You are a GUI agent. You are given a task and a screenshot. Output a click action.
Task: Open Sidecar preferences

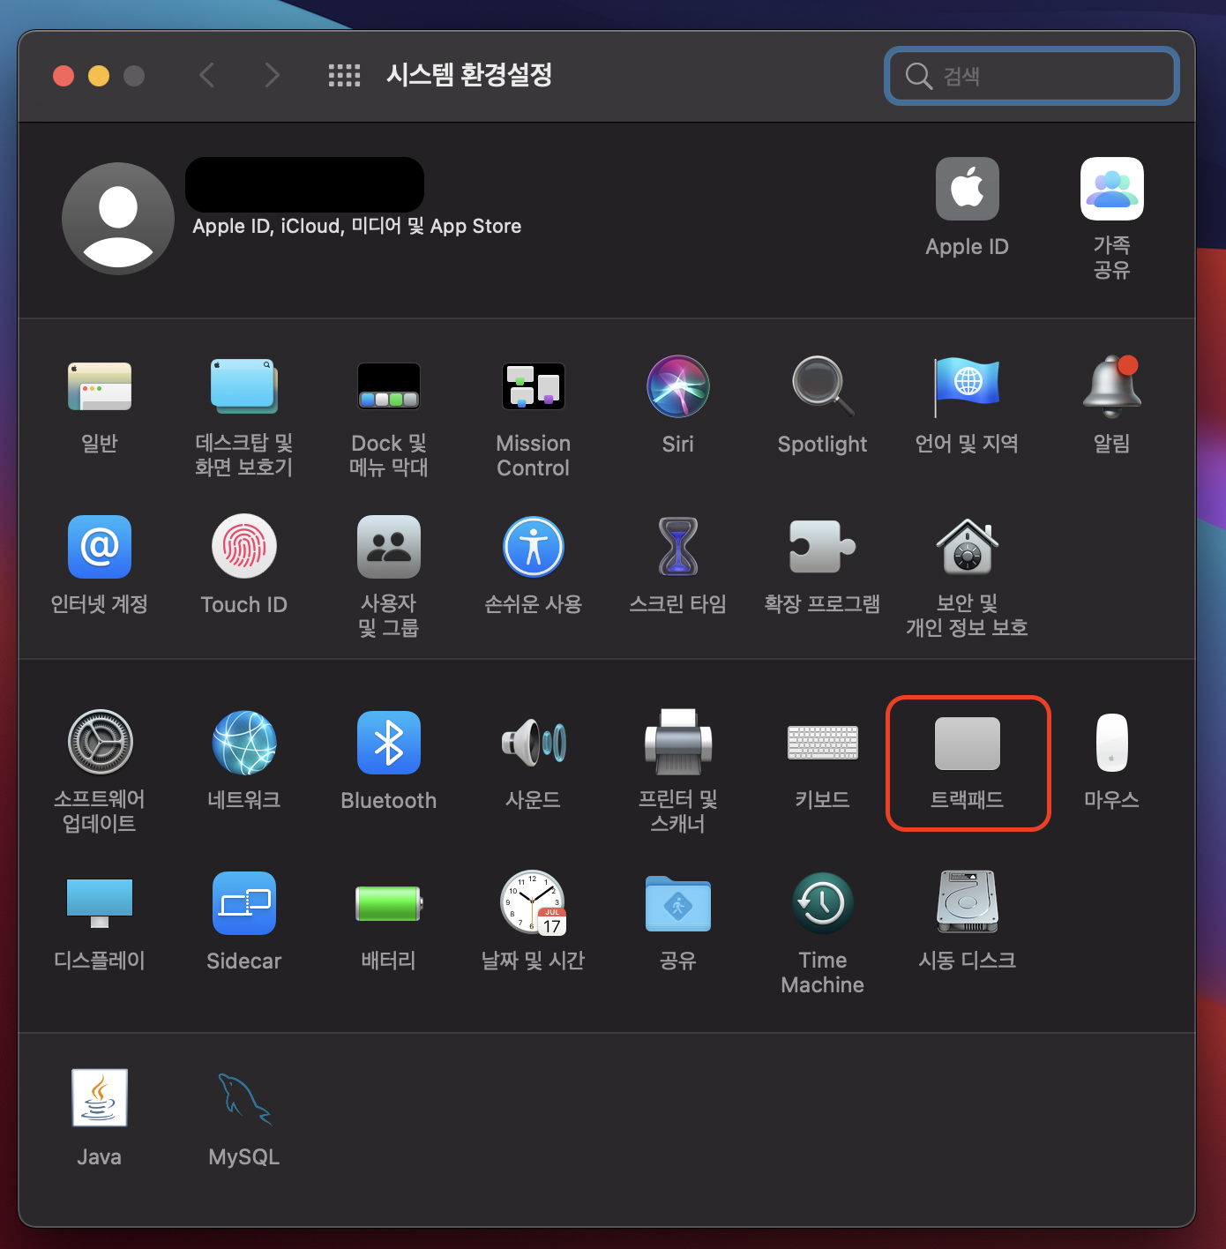244,903
